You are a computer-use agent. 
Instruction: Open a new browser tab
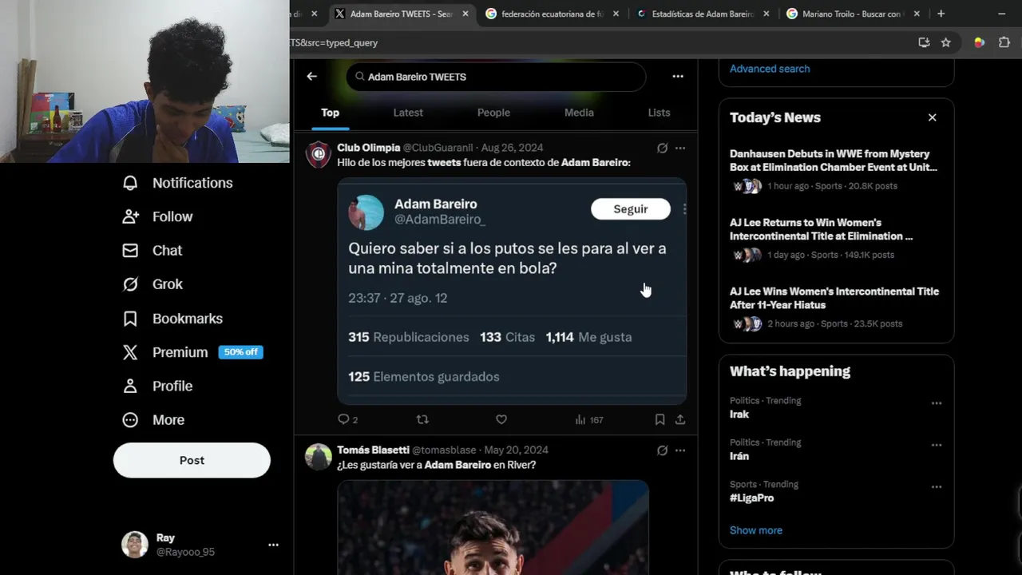click(x=941, y=14)
